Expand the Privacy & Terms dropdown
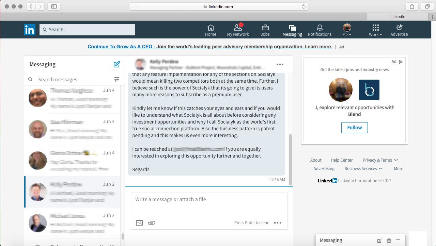The image size is (436, 246). [x=380, y=160]
